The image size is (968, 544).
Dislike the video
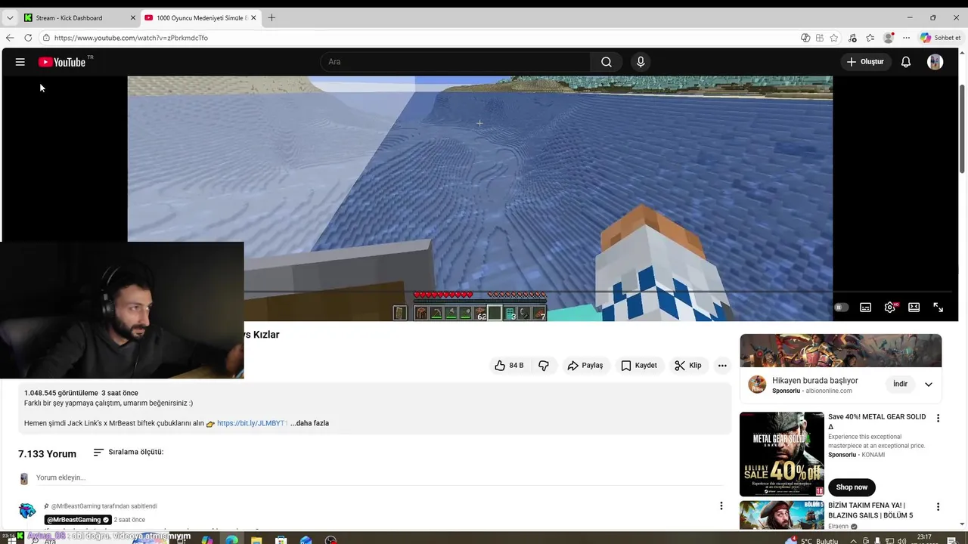tap(544, 366)
